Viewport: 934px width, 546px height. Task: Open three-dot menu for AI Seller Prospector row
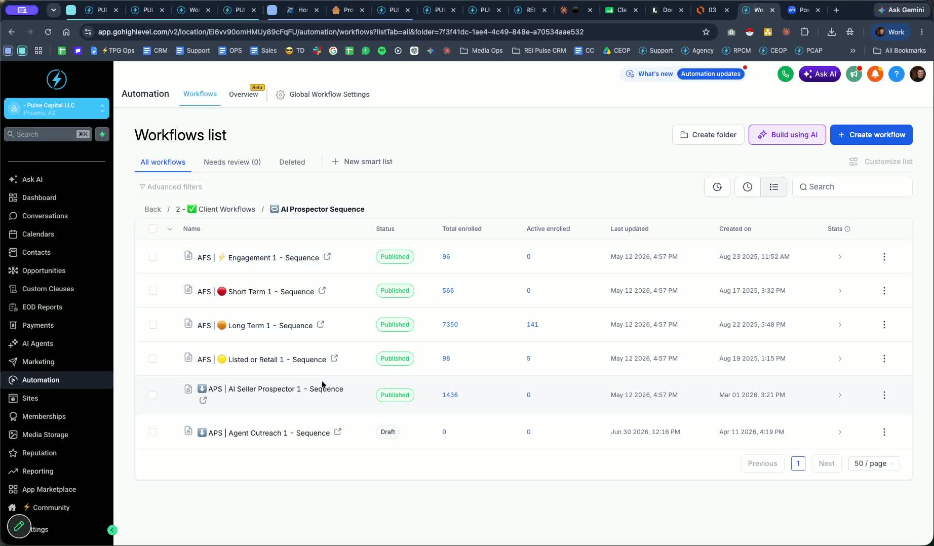(884, 395)
